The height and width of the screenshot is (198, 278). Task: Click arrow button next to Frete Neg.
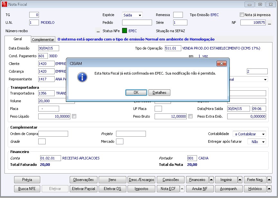(269, 180)
